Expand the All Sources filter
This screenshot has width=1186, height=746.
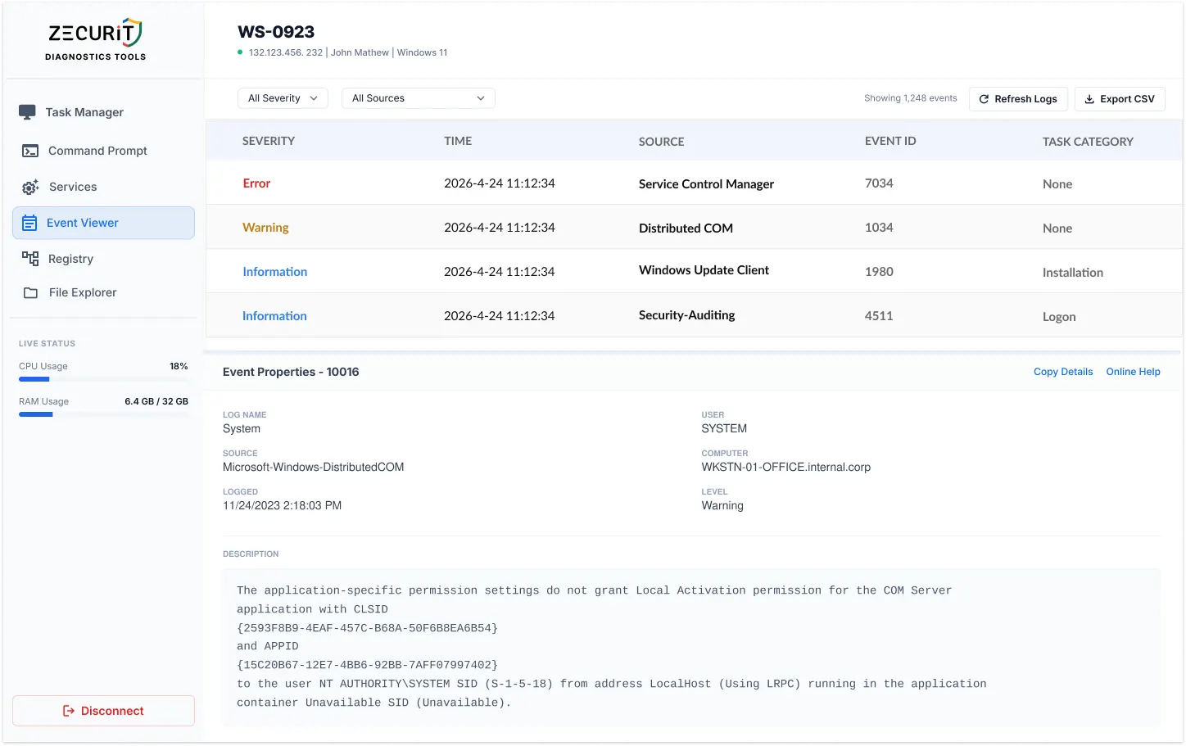pyautogui.click(x=418, y=97)
